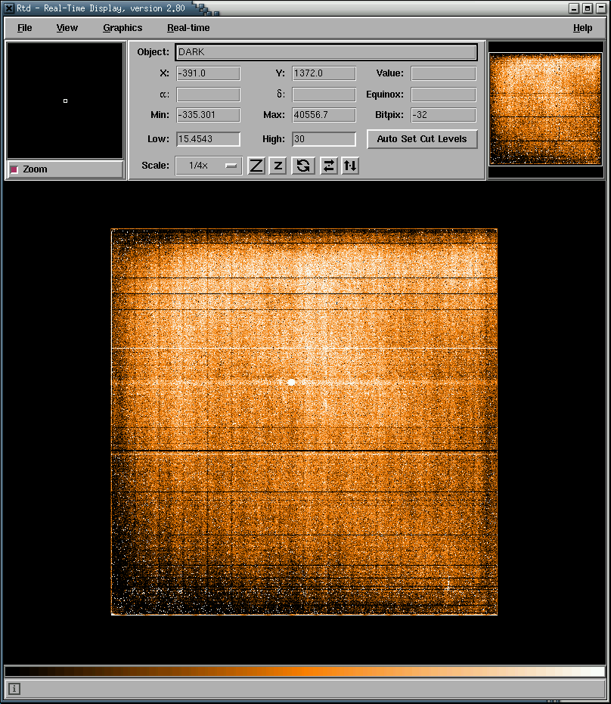Flip image vertically with up-down arrows button

pyautogui.click(x=349, y=166)
